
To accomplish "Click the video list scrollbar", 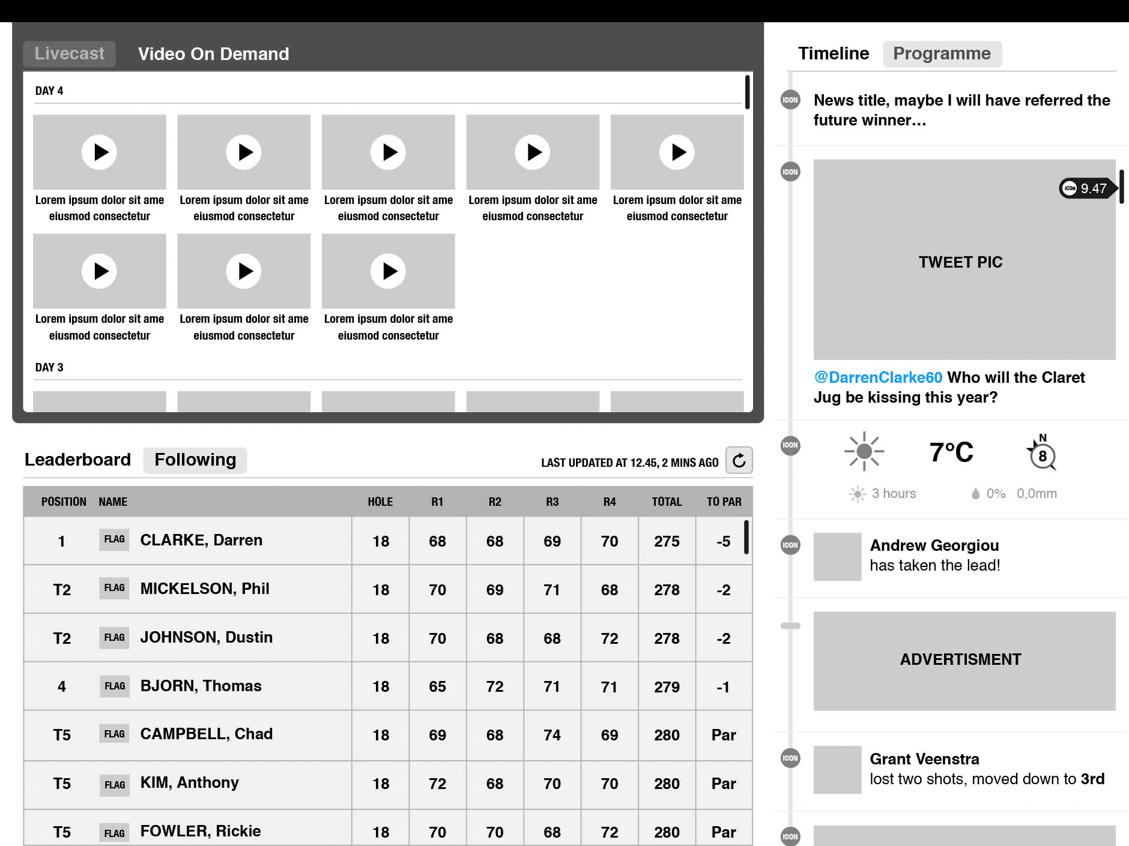I will (x=747, y=92).
